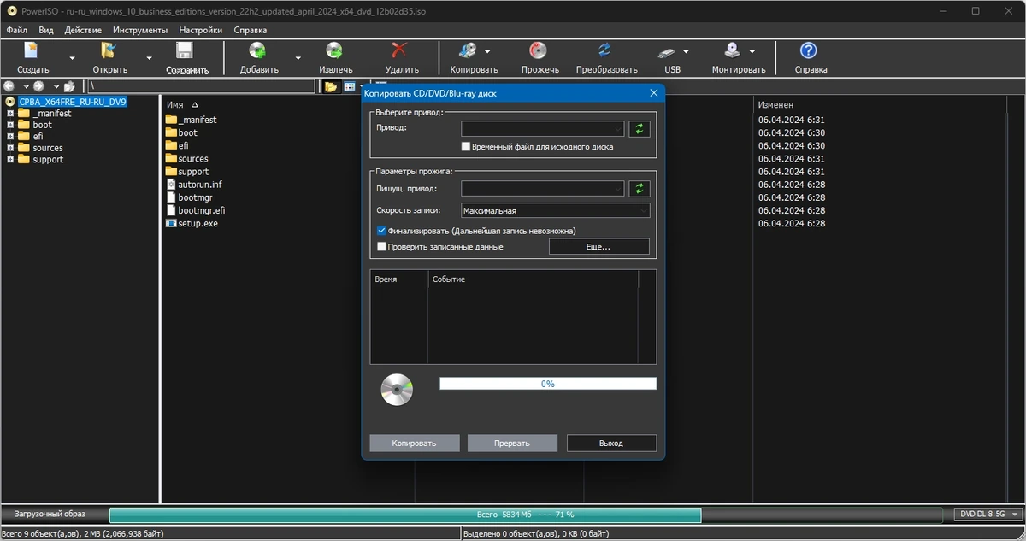This screenshot has height=541, width=1026.
Task: Enable Временный файл для исходного диска checkbox
Action: click(466, 147)
